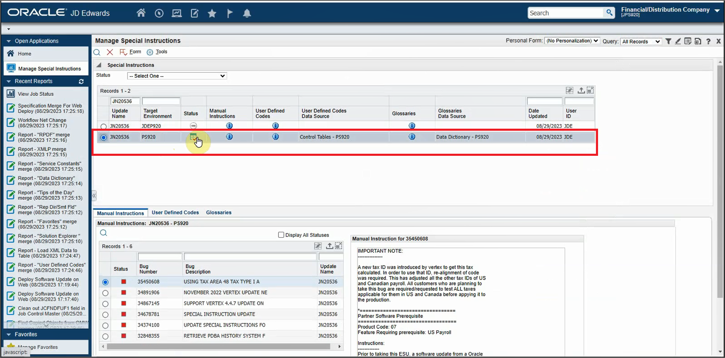Image resolution: width=725 pixels, height=358 pixels.
Task: Open Favorites star icon in top bar
Action: click(x=212, y=13)
